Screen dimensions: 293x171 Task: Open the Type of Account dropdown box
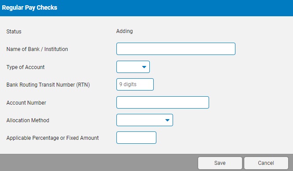[133, 67]
